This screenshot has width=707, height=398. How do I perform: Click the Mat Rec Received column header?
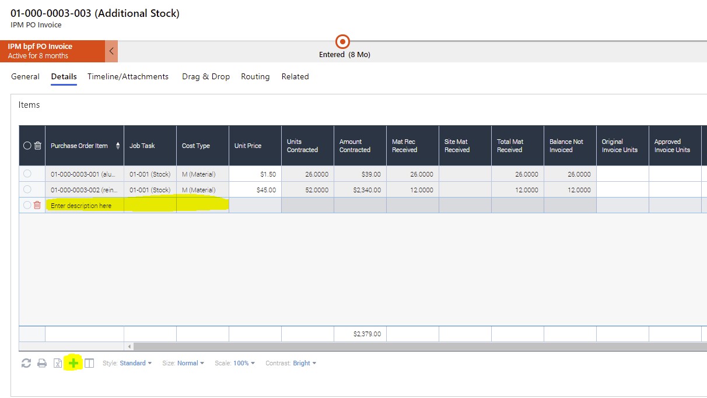click(412, 146)
